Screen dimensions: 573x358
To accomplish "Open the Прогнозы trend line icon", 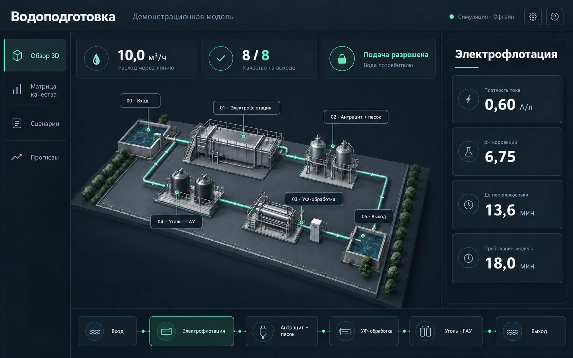I will [x=17, y=157].
